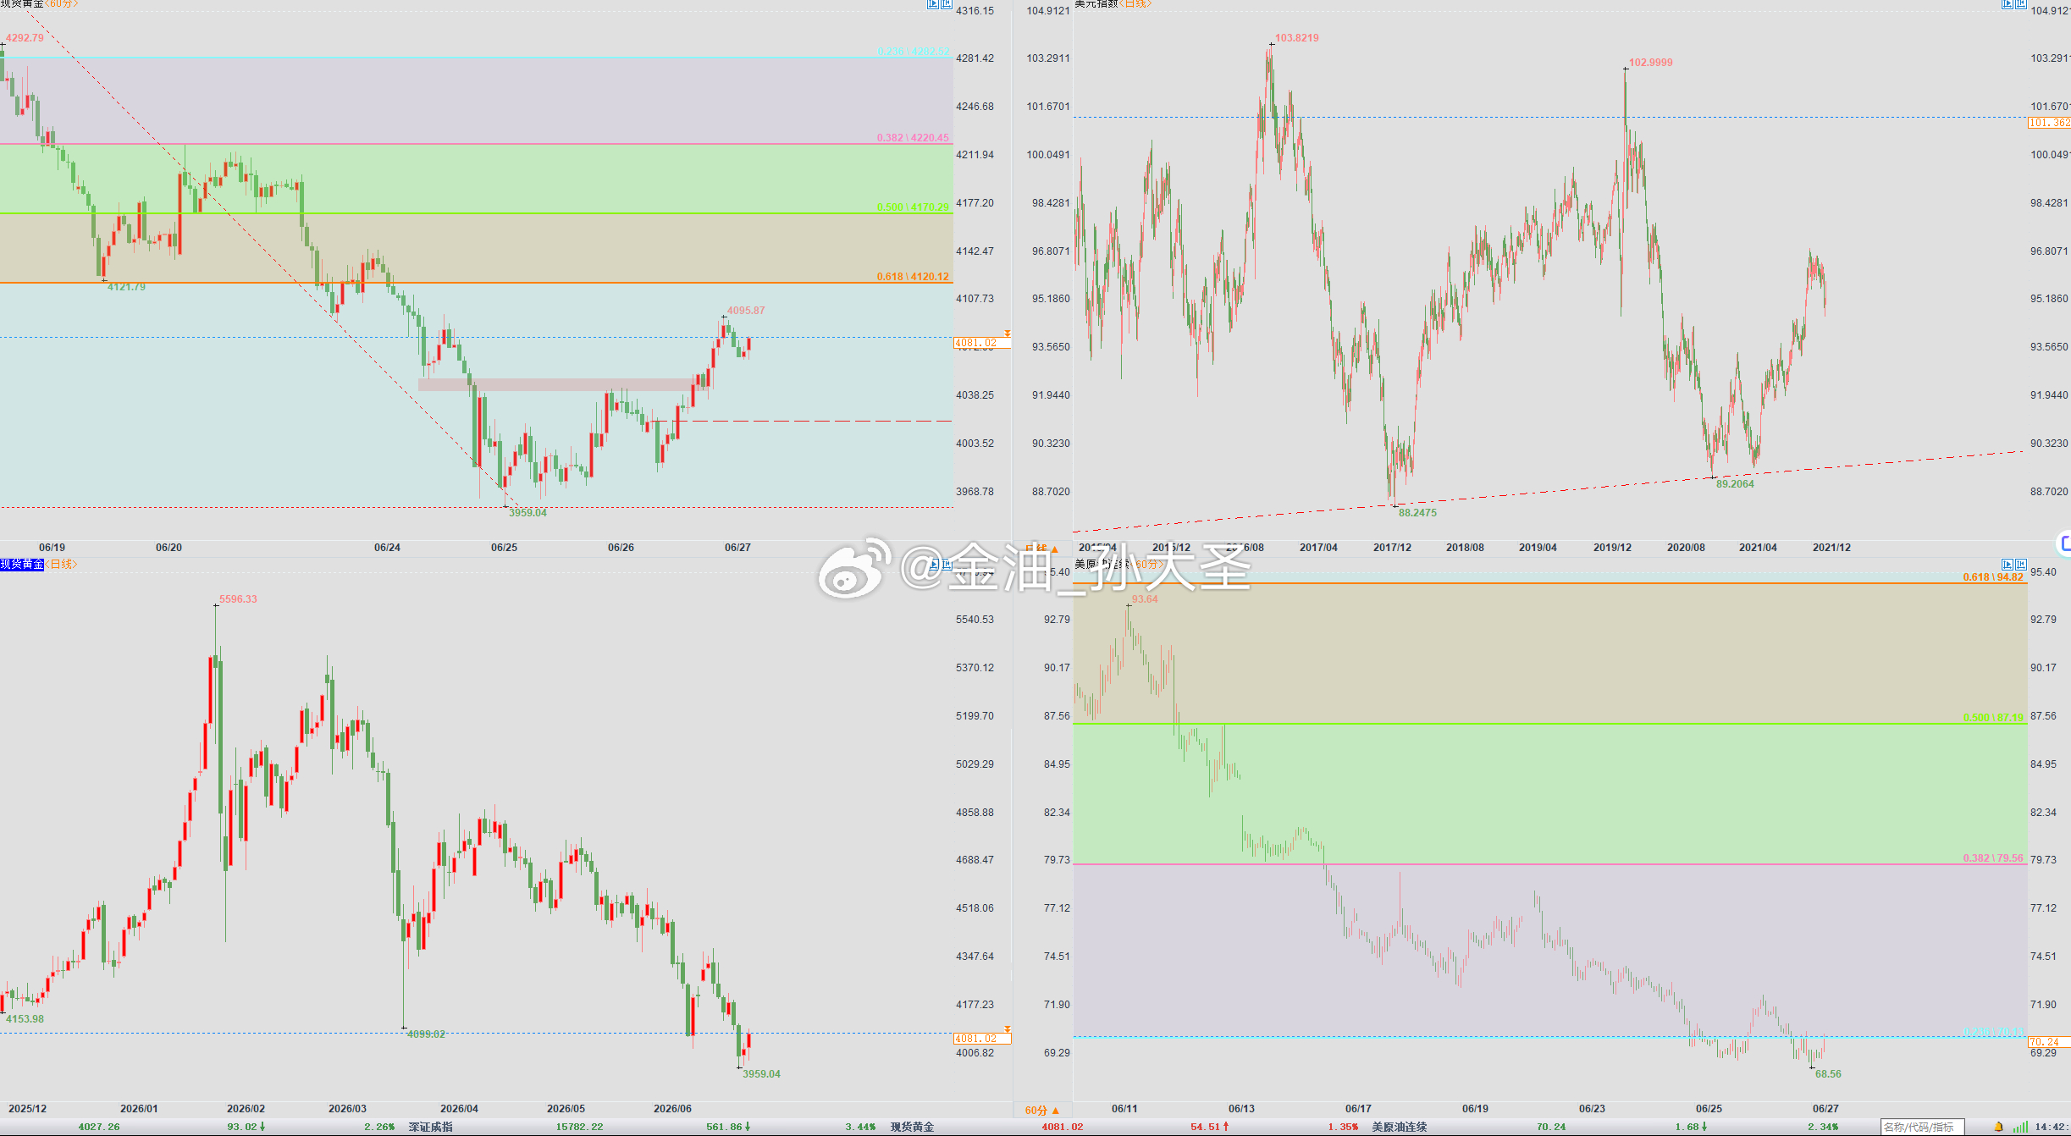Click the 06/25 date on gold 60-minute axis
This screenshot has height=1136, width=2071.
[x=504, y=548]
